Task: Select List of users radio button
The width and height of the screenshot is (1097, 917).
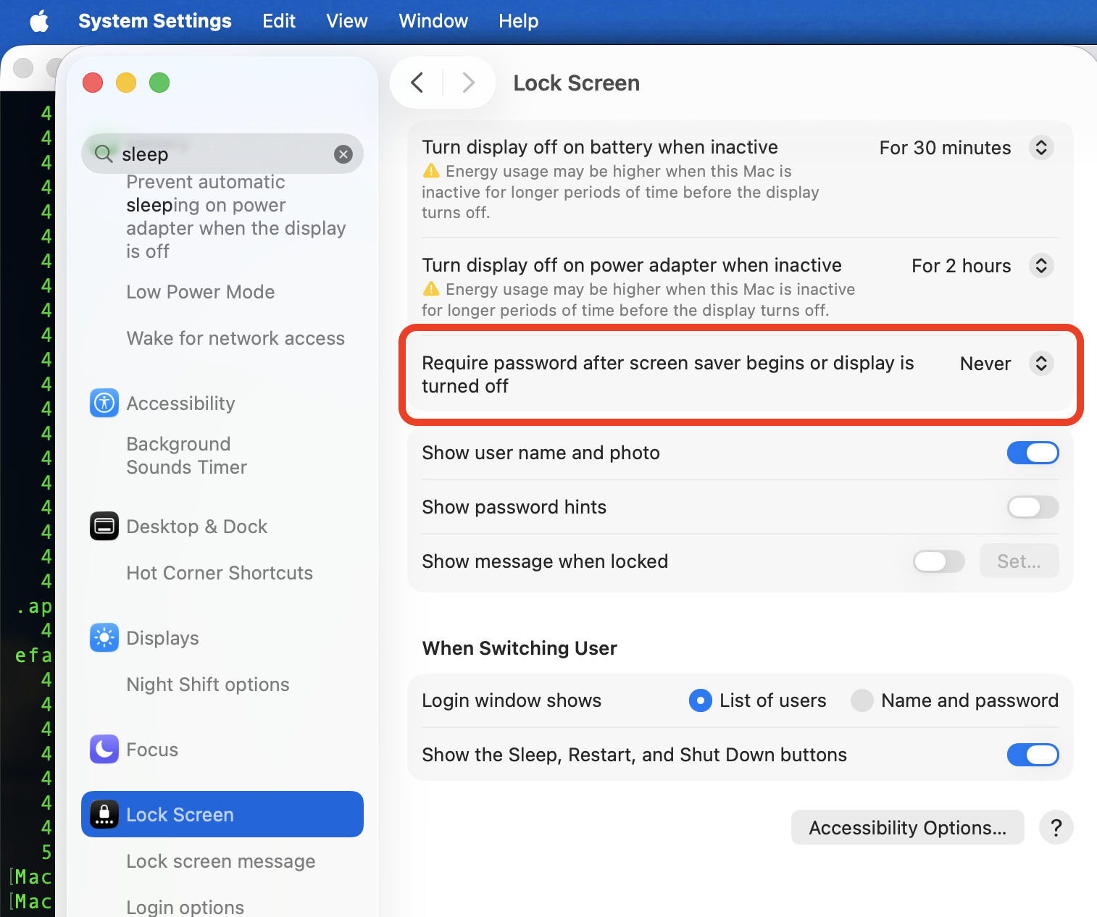Action: [x=701, y=700]
